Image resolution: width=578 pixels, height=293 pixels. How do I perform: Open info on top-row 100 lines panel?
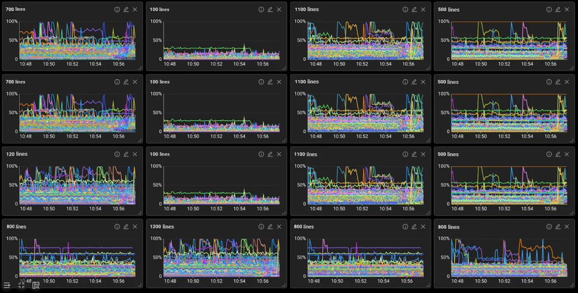point(261,9)
